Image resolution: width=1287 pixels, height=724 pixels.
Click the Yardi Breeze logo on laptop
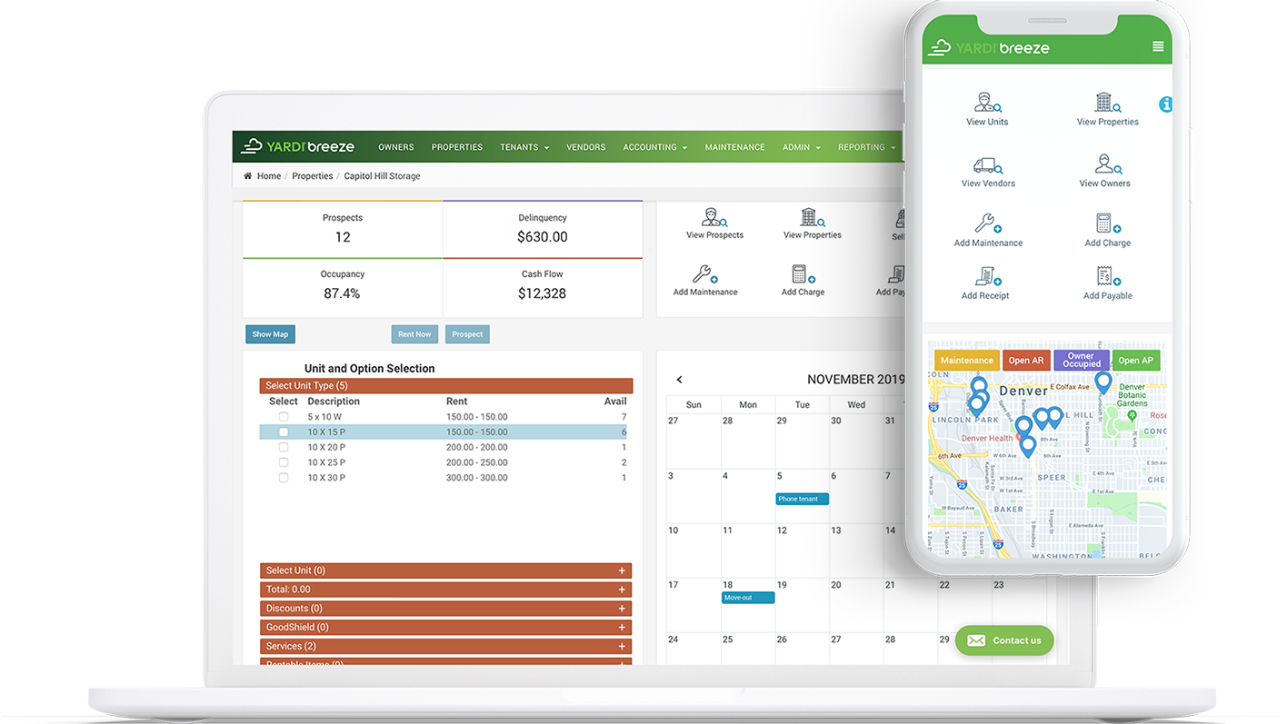pos(297,146)
